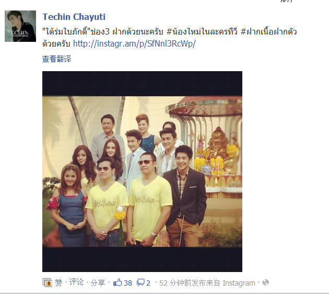This screenshot has width=329, height=294.
Task: Click the photo album icon beside 赞
Action: tap(47, 282)
